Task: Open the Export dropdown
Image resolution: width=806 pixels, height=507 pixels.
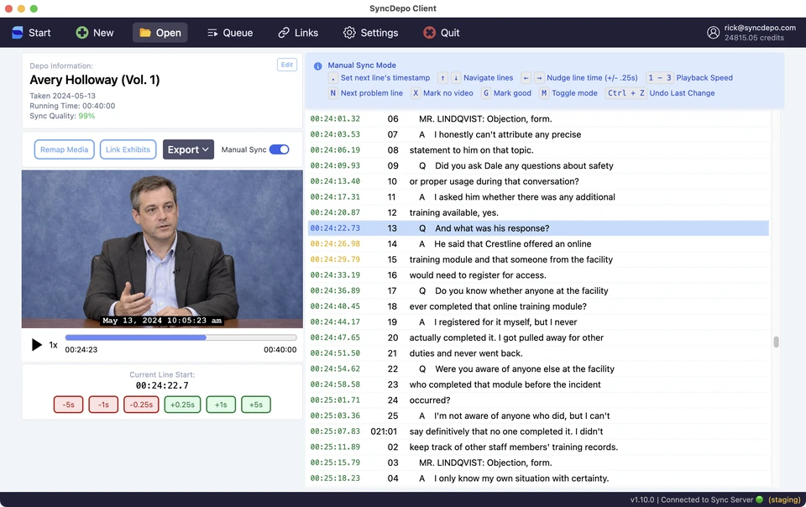Action: click(188, 149)
